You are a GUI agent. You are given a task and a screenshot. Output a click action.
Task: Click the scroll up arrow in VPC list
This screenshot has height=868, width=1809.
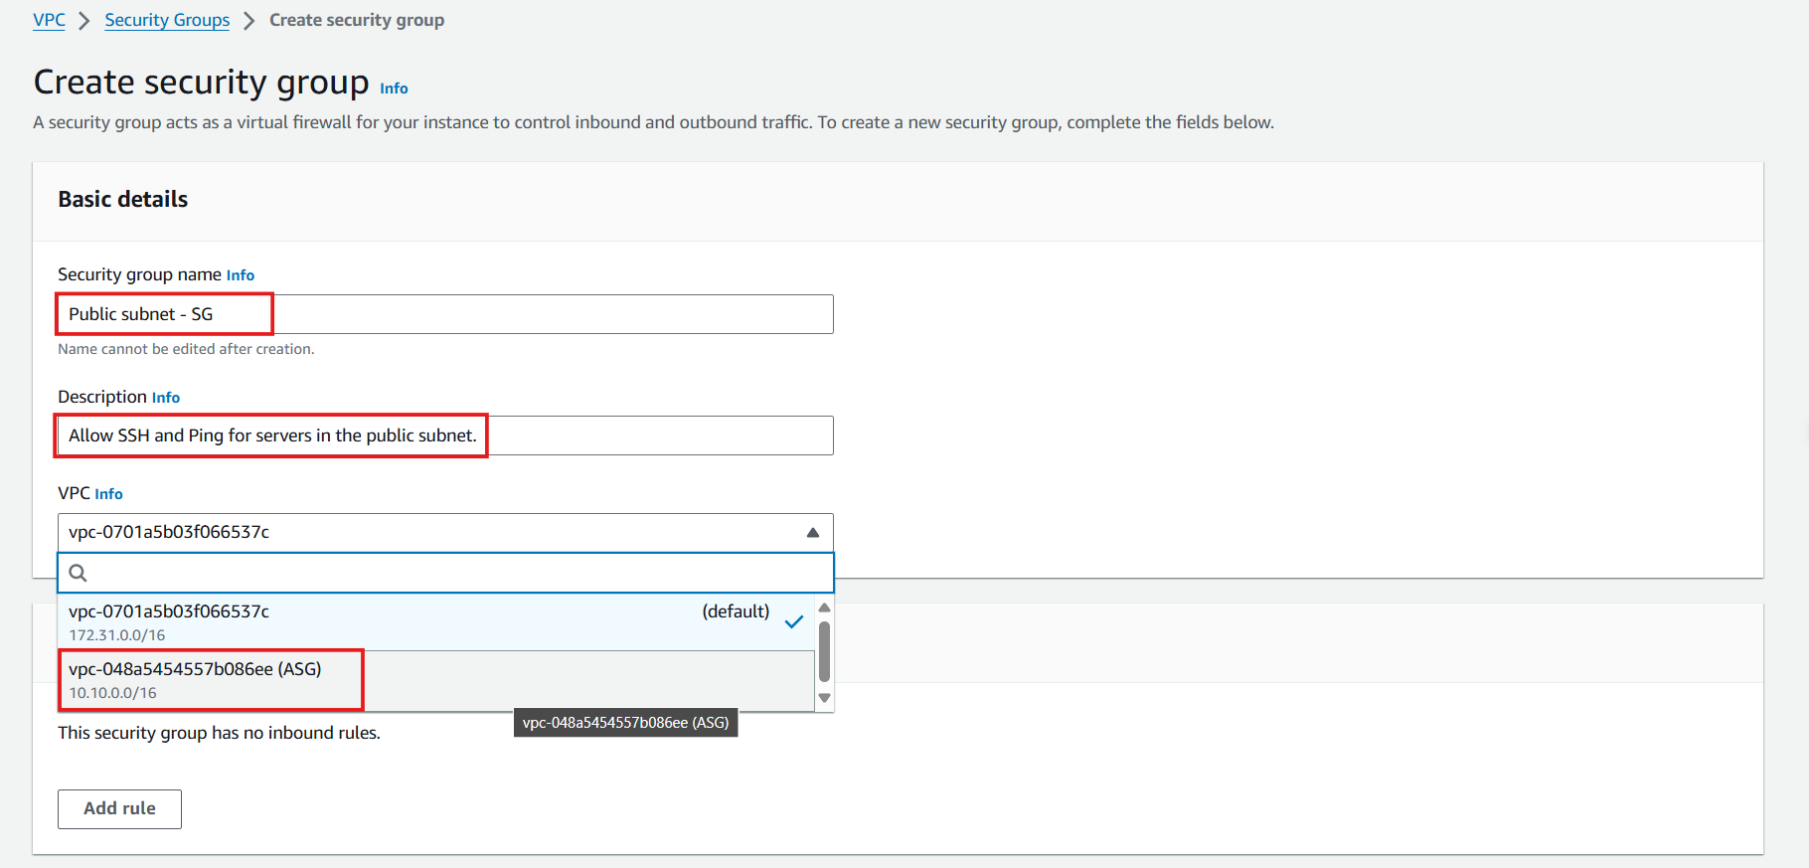[x=824, y=608]
